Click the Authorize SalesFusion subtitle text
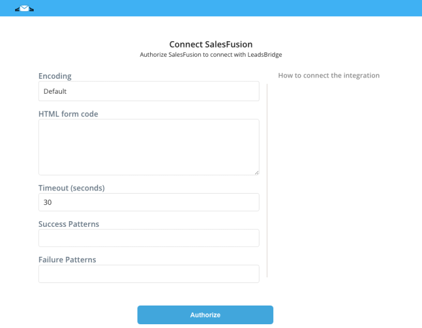The image size is (422, 328). (211, 54)
